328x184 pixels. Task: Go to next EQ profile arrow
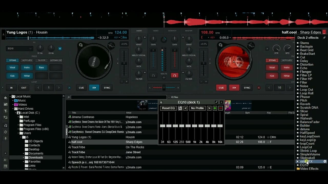[209, 108]
